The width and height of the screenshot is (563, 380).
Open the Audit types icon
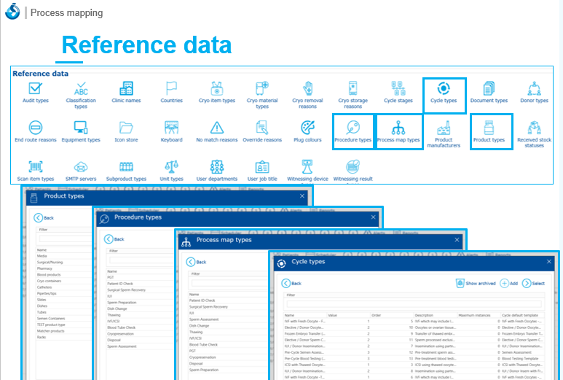pyautogui.click(x=34, y=89)
